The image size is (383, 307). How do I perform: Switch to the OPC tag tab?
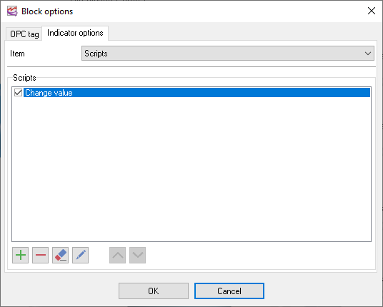click(24, 34)
